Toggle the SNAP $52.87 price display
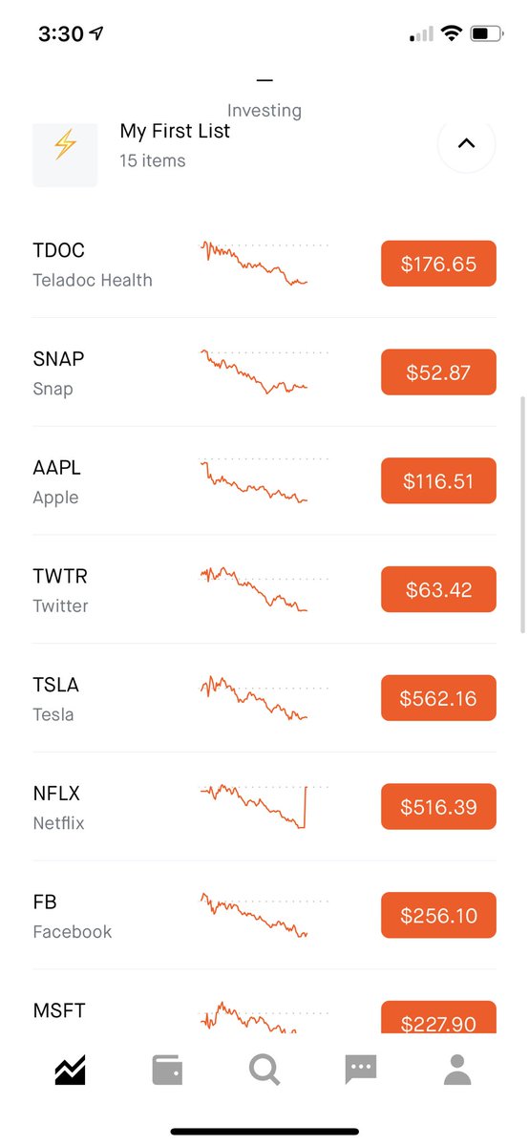Viewport: 529px width, 1146px height. pos(438,372)
